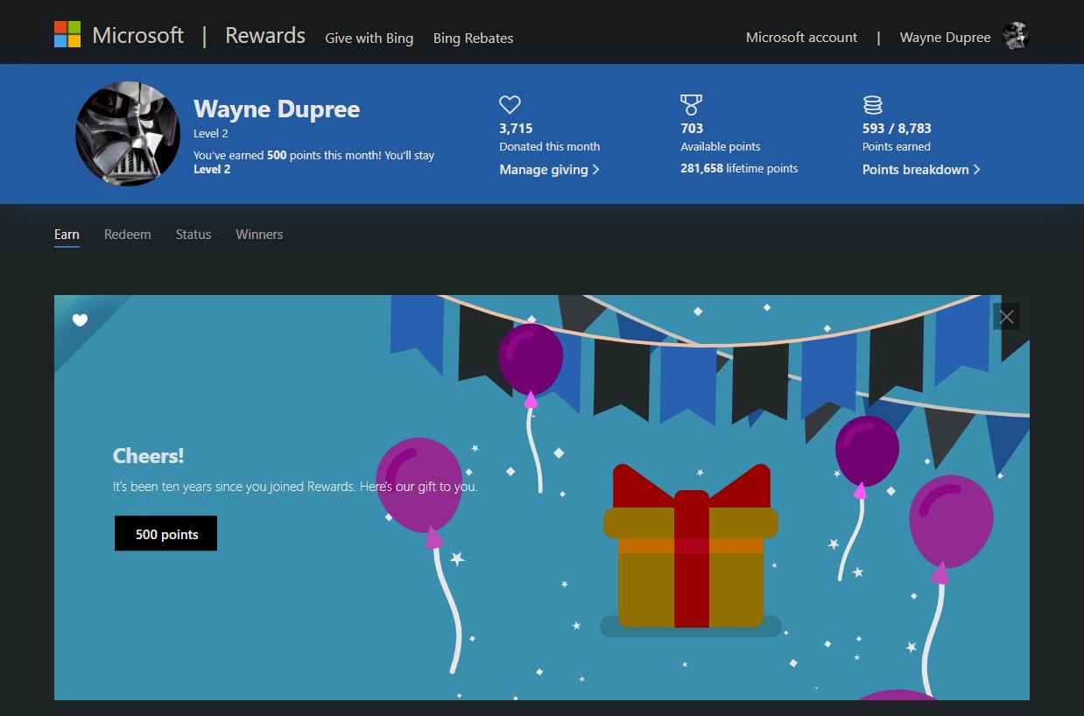The image size is (1084, 716).
Task: Switch to the Redeem tab
Action: click(127, 235)
